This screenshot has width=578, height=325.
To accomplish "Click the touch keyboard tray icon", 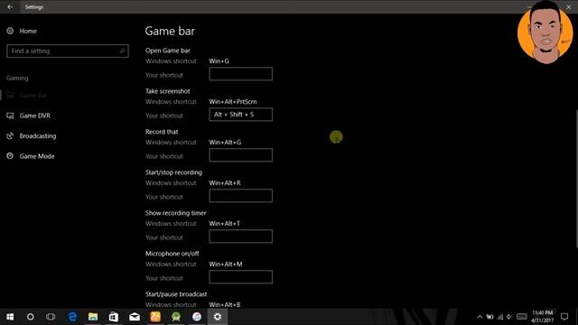I will tap(522, 317).
